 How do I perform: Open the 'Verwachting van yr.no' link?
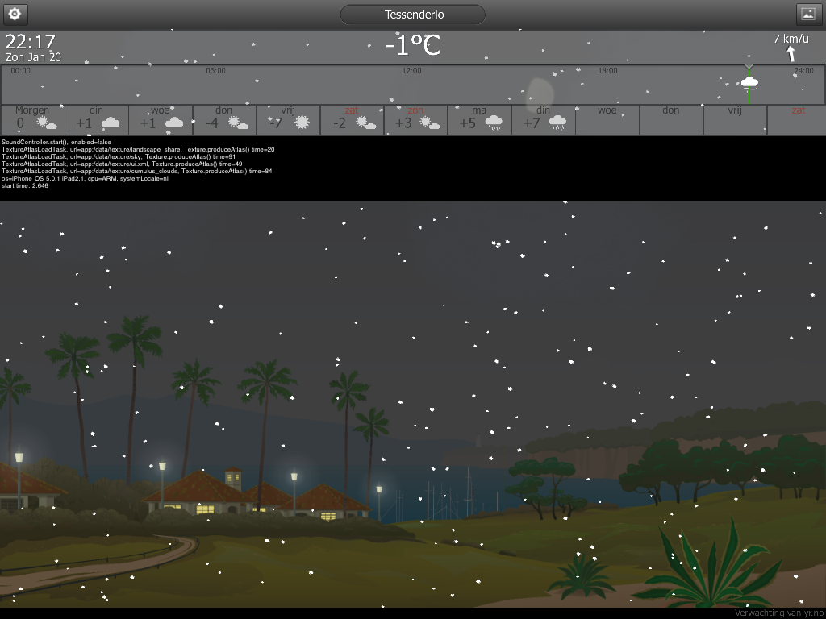[x=780, y=613]
